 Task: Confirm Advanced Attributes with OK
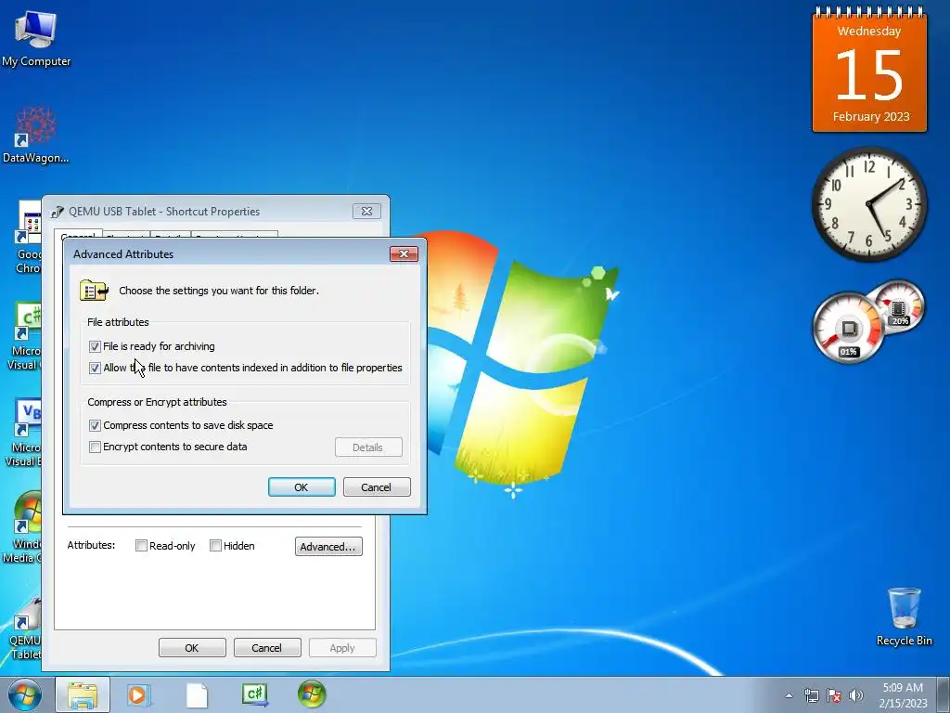[302, 486]
